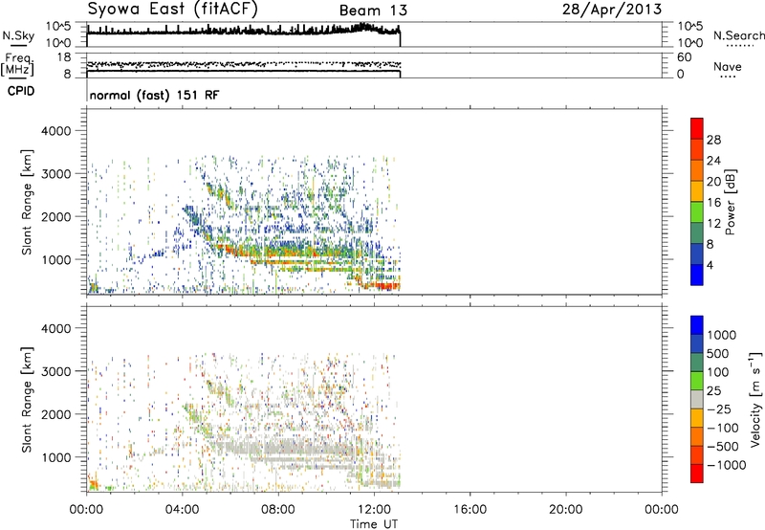Select the "04:00" time tick label
The image size is (765, 530).
(x=182, y=510)
